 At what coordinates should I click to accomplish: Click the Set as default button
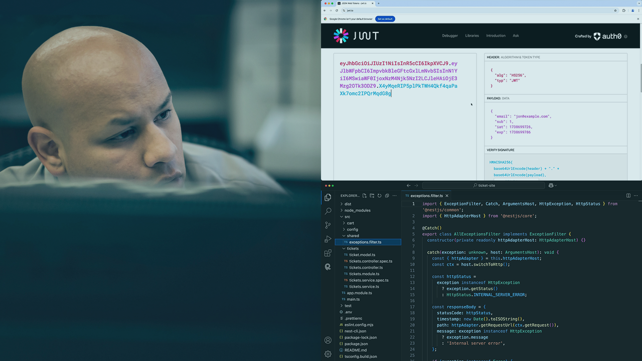pyautogui.click(x=385, y=19)
